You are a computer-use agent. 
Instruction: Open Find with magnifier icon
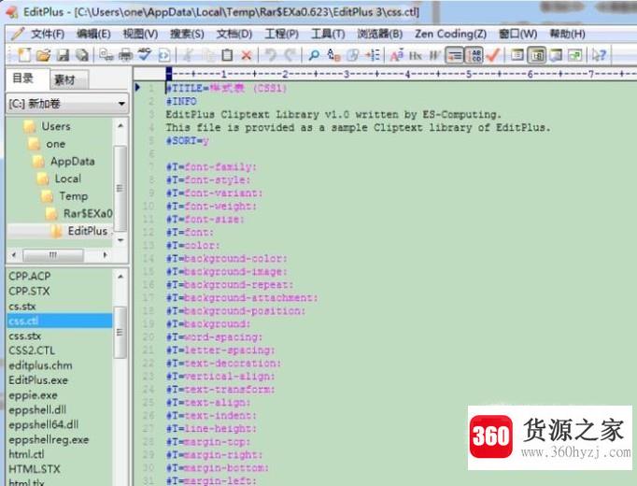[314, 55]
